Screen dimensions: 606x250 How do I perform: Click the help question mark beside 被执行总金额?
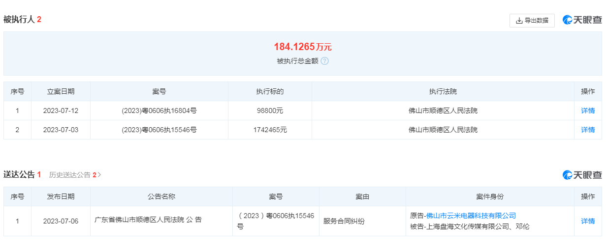(324, 61)
